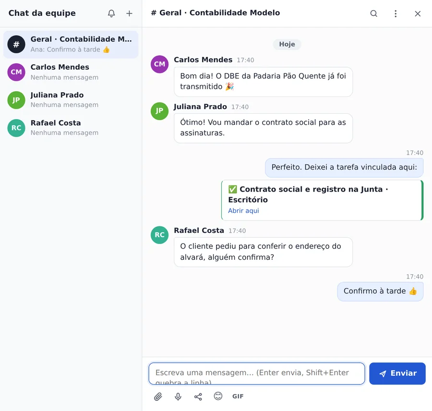Viewport: 432px width, 411px height.
Task: Click Rafael's message about endereço do alvará
Action: click(263, 252)
